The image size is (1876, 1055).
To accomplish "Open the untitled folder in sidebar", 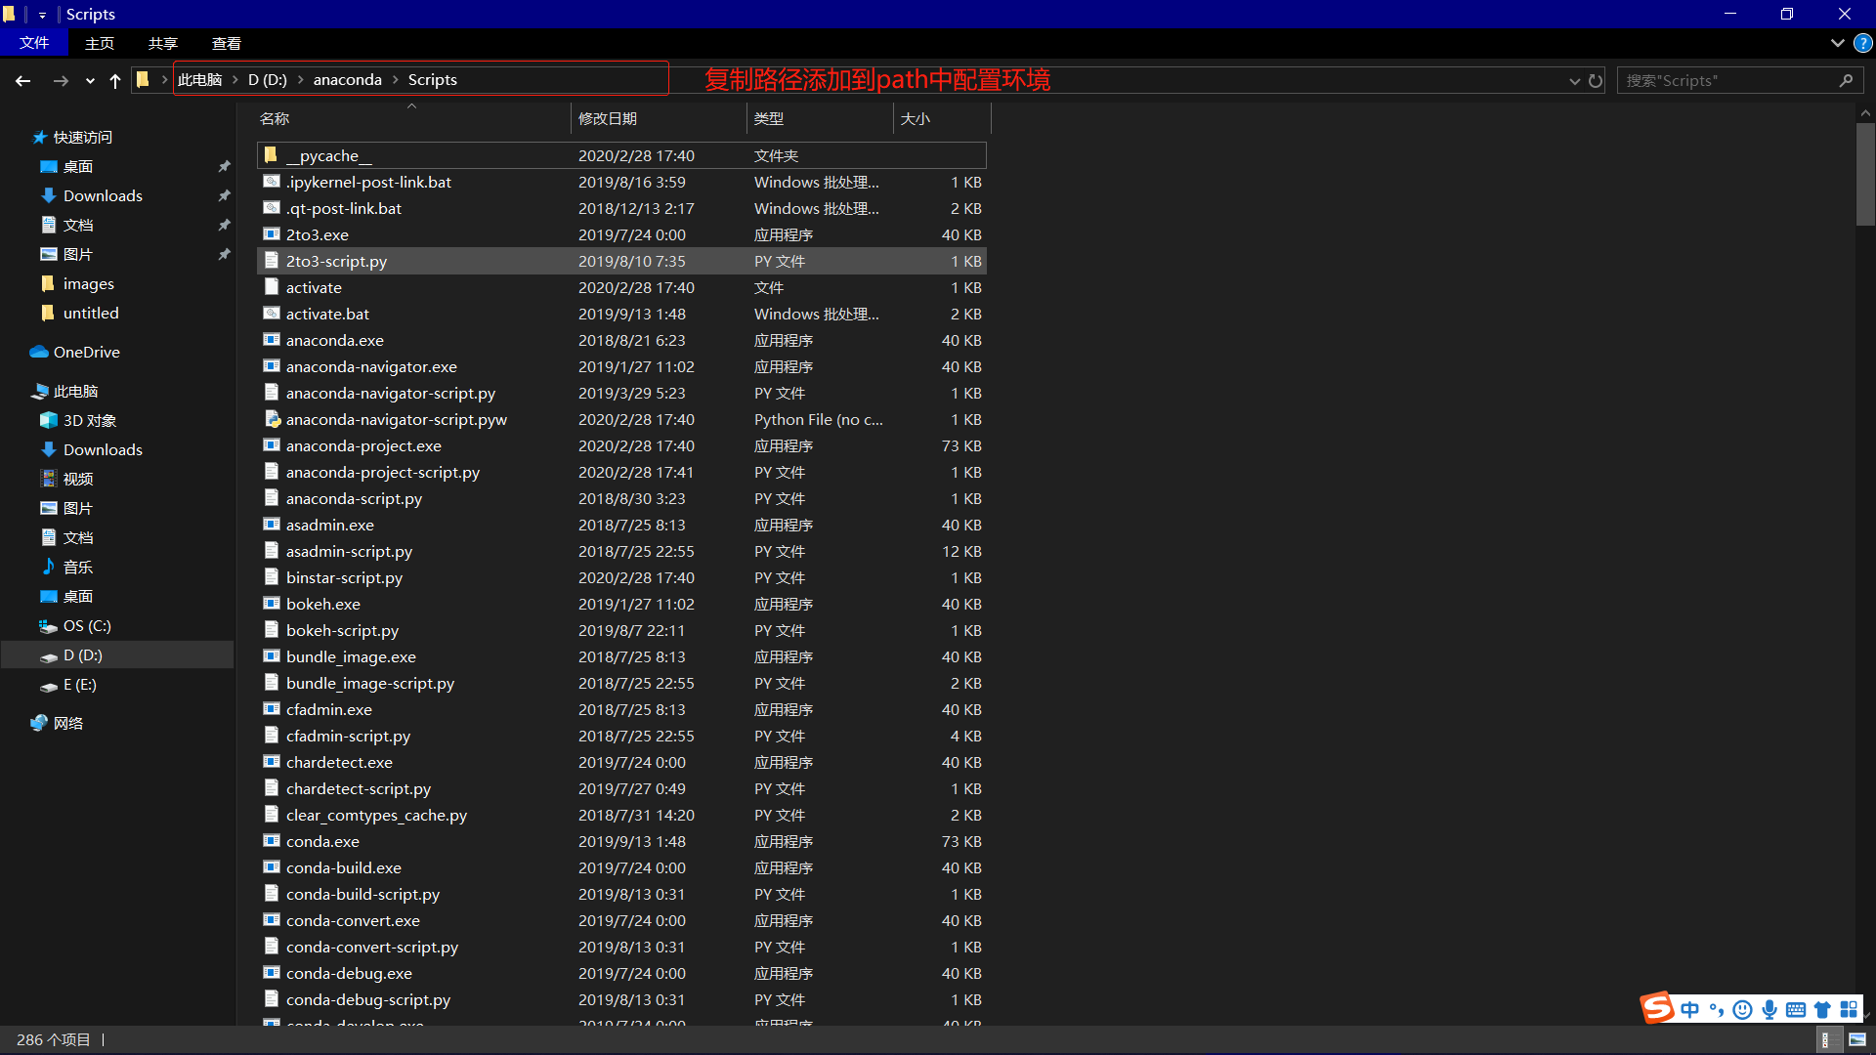I will [x=91, y=314].
